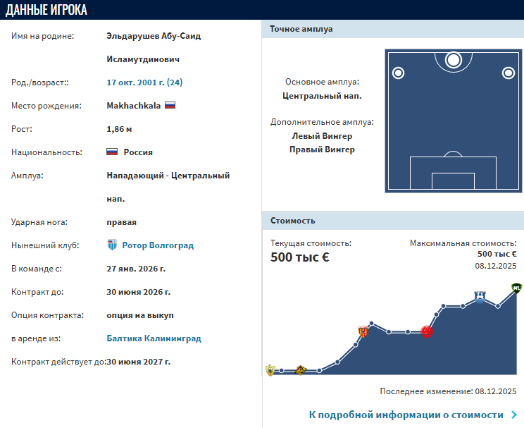Click the green ML crest on the chart
524x428 pixels.
pyautogui.click(x=516, y=288)
